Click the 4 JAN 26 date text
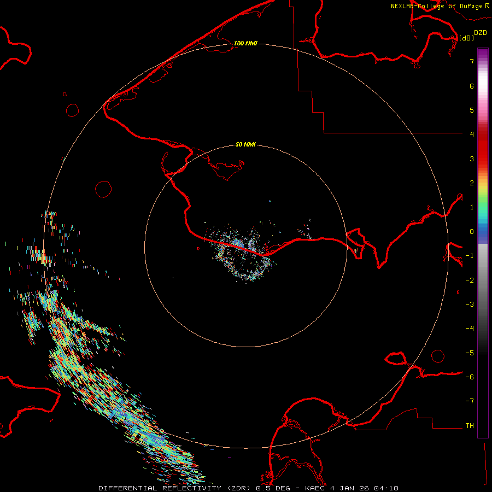 [x=349, y=488]
